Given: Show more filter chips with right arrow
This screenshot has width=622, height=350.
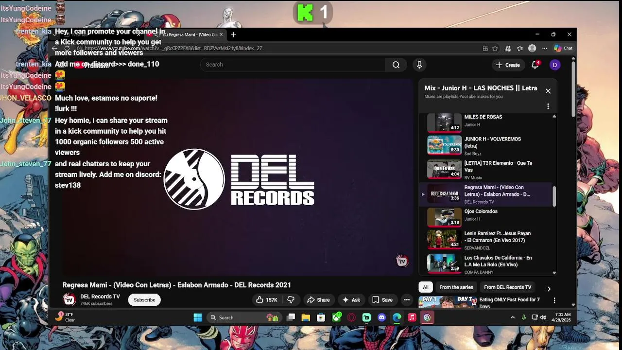Looking at the screenshot, I should [549, 289].
